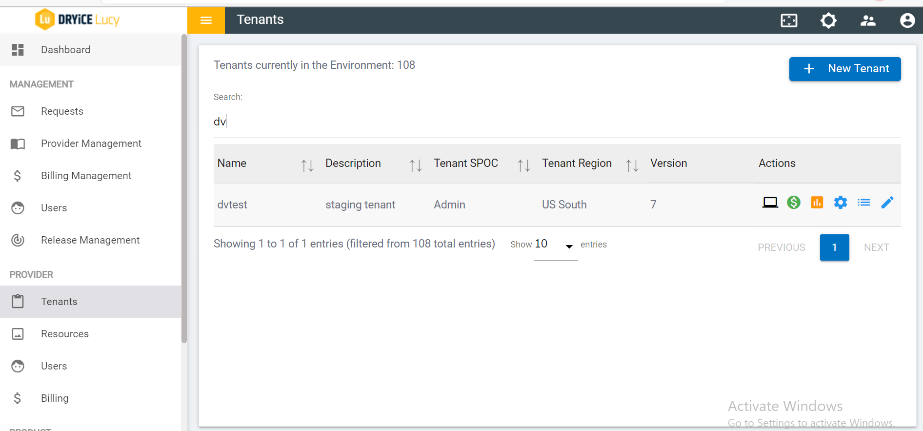
Task: Open Provider Management in the sidebar
Action: click(x=91, y=144)
